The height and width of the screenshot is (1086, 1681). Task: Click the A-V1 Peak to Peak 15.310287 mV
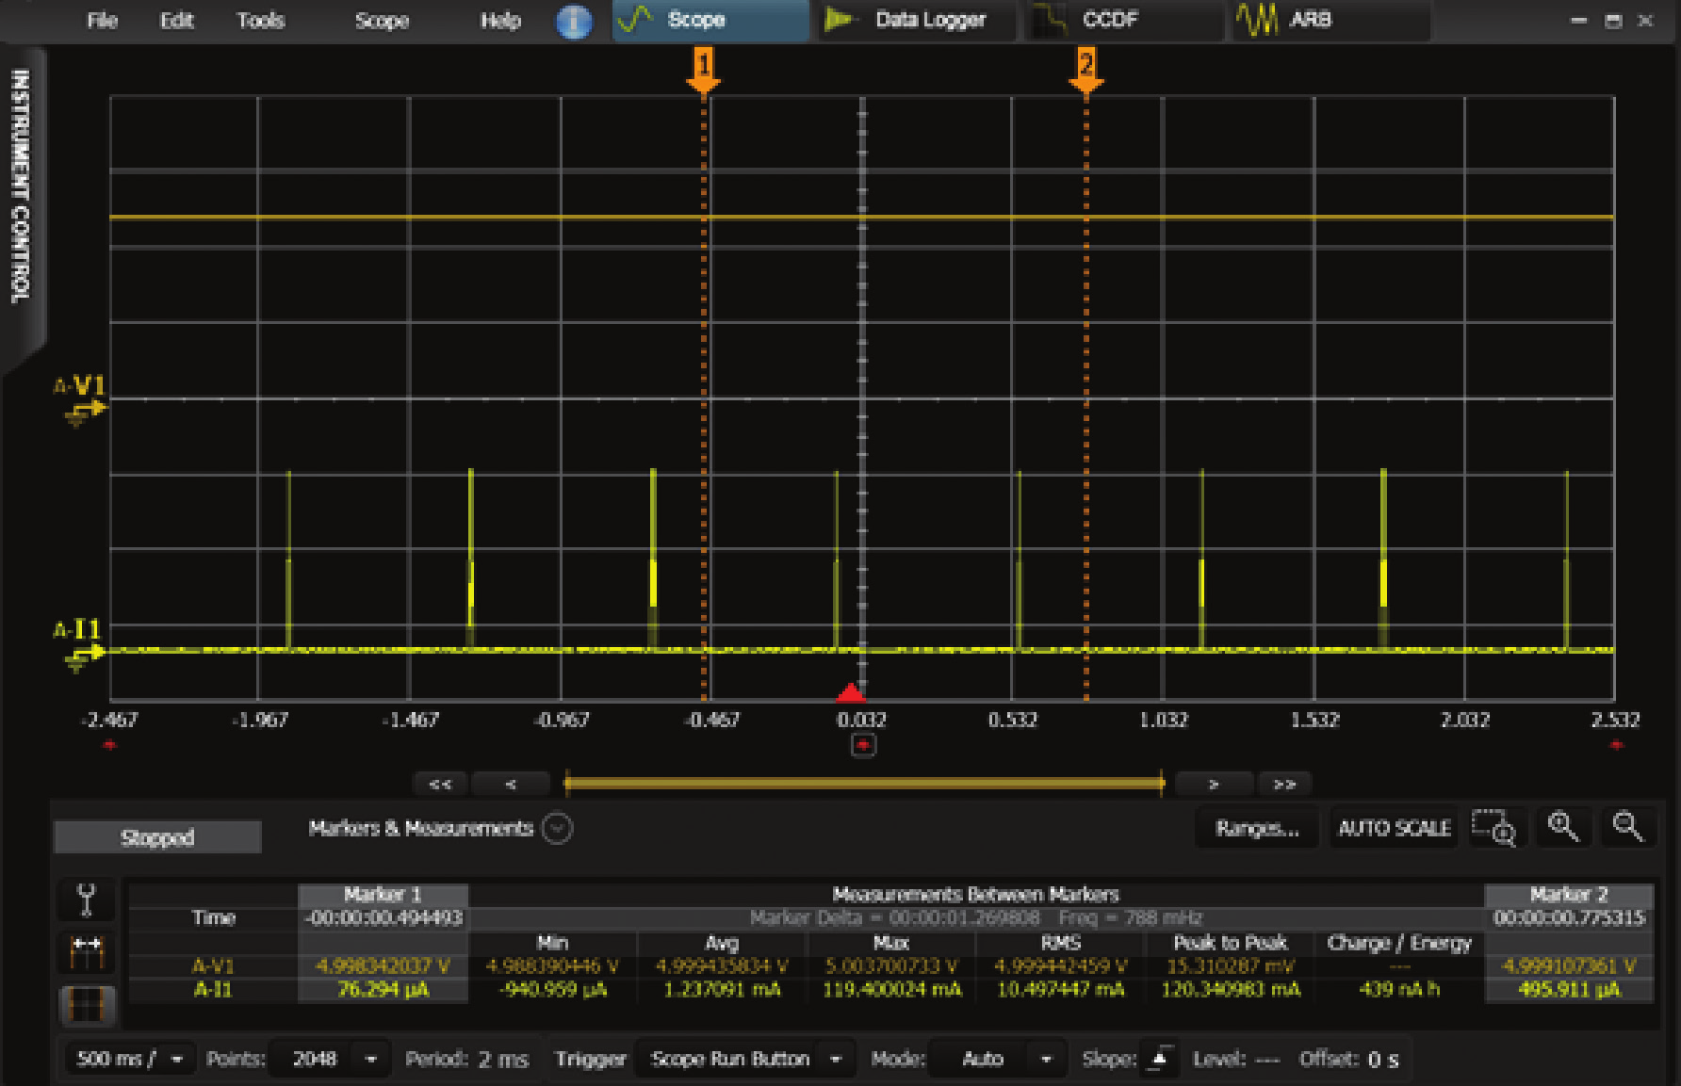click(1231, 966)
